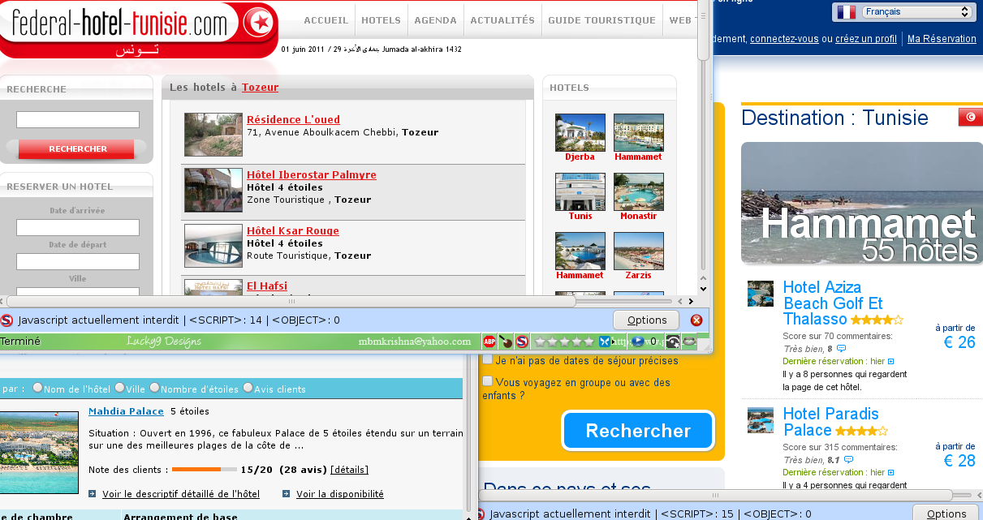Viewport: 983px width, 520px height.
Task: Click the five-star rating widget in status bar
Action: click(564, 342)
